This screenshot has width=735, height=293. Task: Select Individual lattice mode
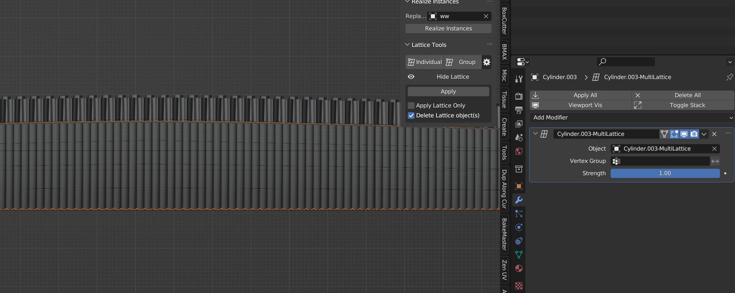425,62
